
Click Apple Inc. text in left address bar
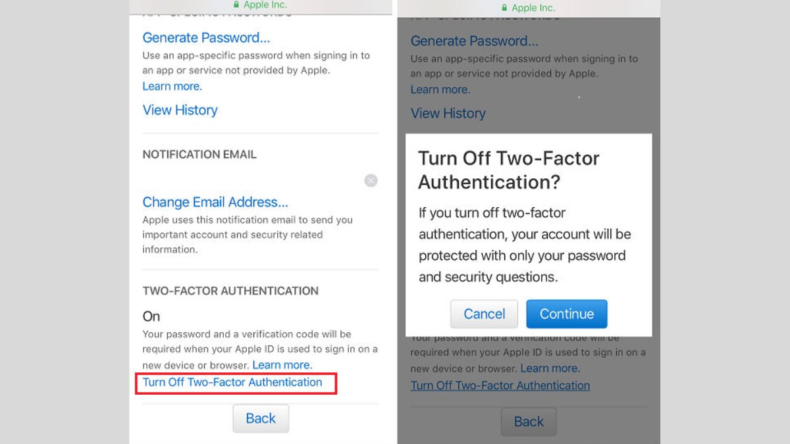(x=265, y=5)
